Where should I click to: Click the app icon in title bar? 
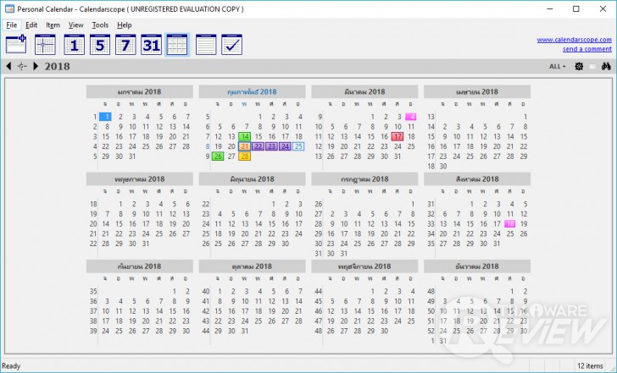[10, 8]
